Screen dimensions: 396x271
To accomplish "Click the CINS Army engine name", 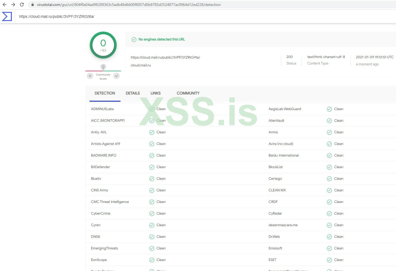I will click(99, 190).
